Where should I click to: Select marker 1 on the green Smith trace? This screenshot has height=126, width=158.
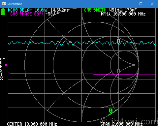[x=111, y=111]
